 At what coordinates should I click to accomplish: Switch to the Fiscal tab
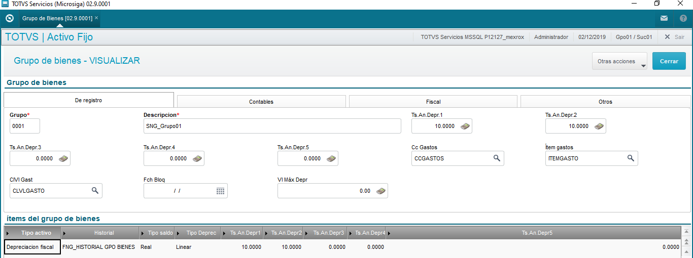tap(433, 102)
